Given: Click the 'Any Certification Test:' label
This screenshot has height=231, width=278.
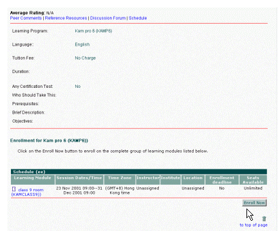Looking at the screenshot, I should [32, 87].
